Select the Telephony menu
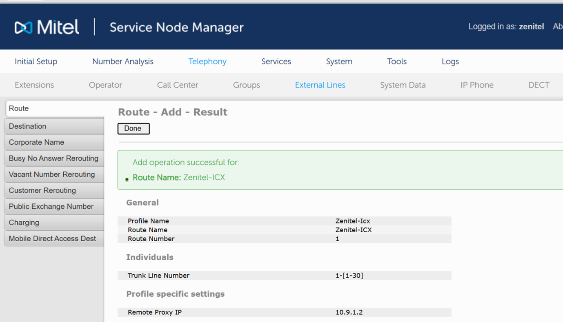 [207, 62]
